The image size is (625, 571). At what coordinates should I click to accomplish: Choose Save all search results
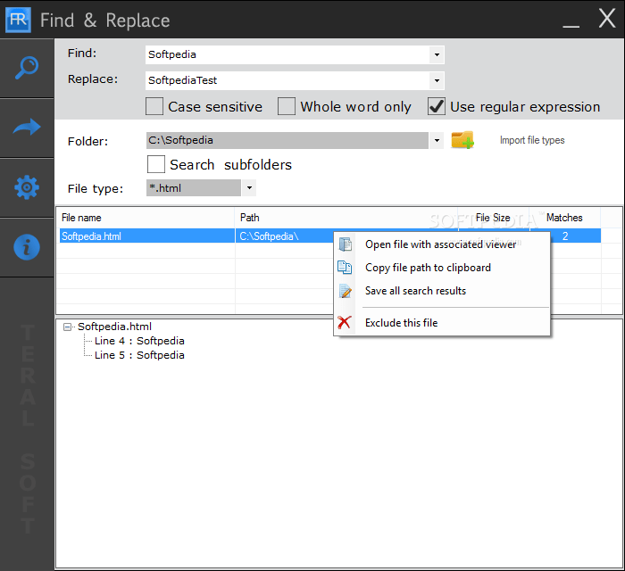(x=415, y=291)
